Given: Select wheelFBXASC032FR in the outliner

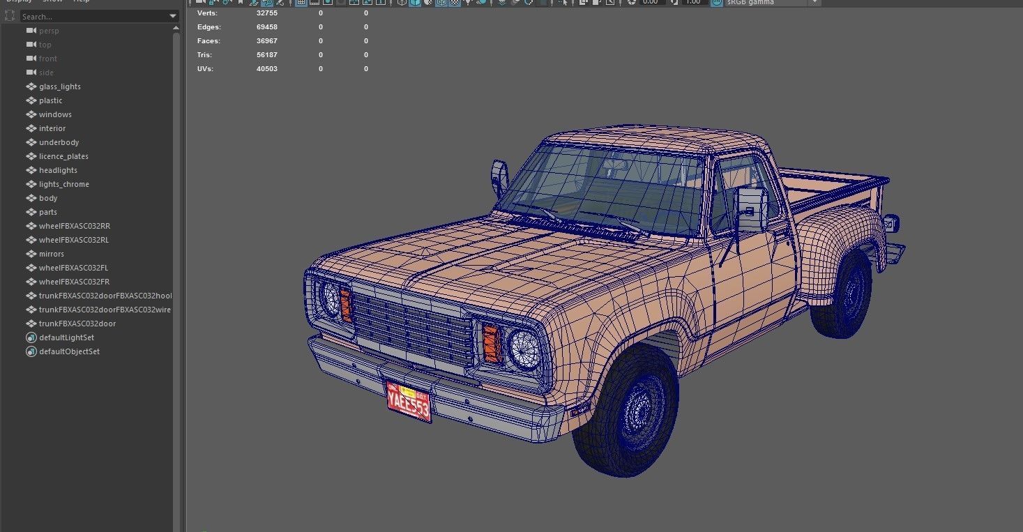Looking at the screenshot, I should [74, 282].
